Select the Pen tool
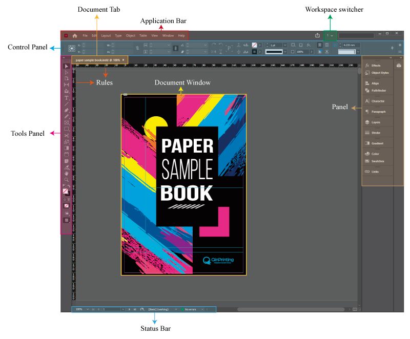Screen dimensions: 410x339 (x=67, y=110)
